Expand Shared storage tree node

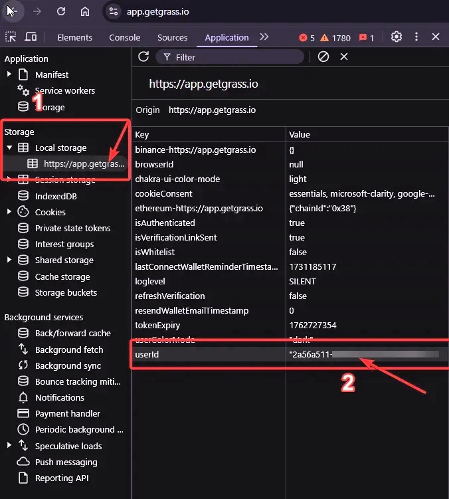tap(9, 260)
